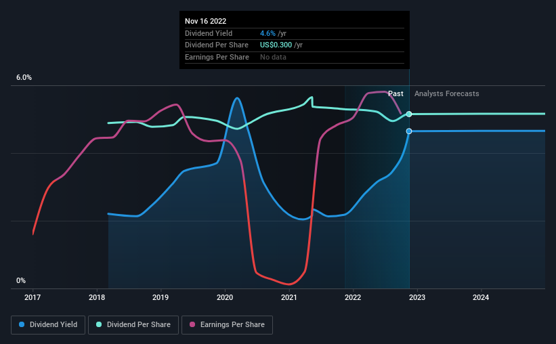556x344 pixels.
Task: Click the teal Dividend Per Share legend dot
Action: (99, 324)
